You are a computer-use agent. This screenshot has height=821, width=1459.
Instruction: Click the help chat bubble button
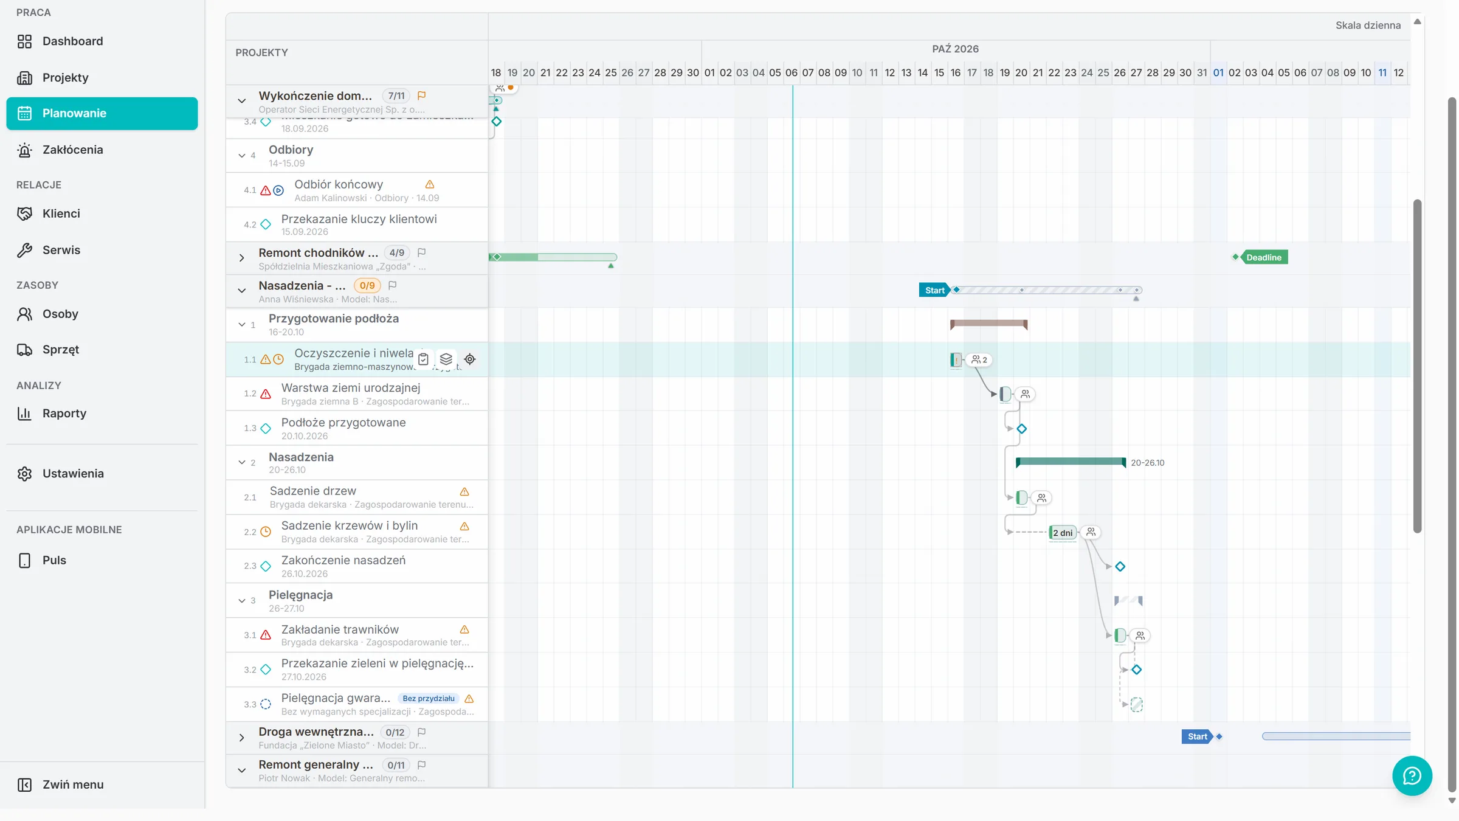tap(1412, 776)
